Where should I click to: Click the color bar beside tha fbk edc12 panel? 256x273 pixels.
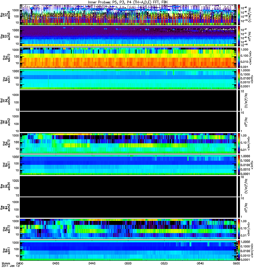click(x=239, y=58)
